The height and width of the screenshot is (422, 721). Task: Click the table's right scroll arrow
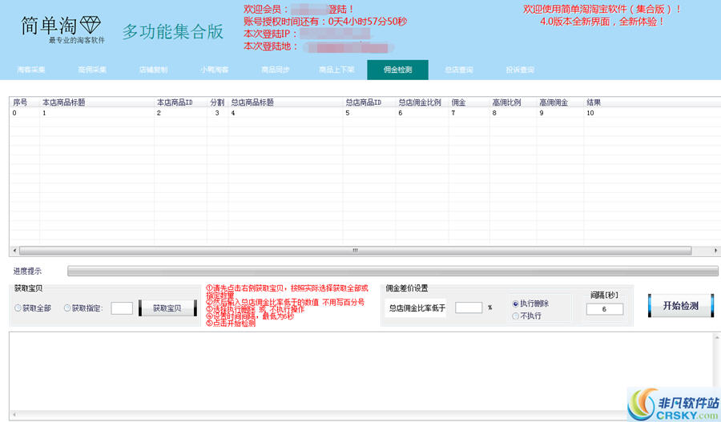click(x=715, y=251)
